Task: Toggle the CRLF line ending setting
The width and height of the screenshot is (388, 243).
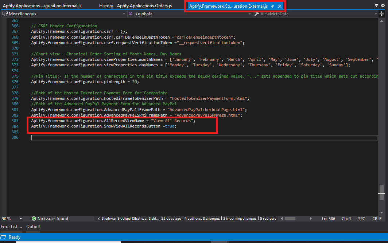Action: pyautogui.click(x=377, y=219)
